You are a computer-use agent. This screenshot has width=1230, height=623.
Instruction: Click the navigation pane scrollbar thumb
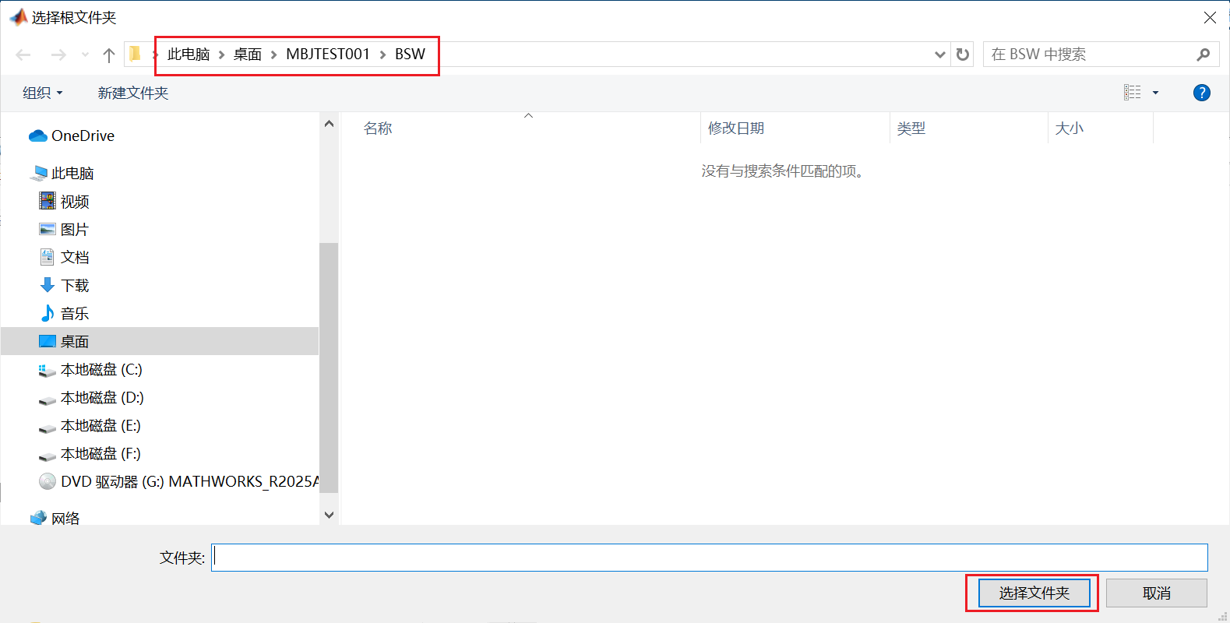(329, 368)
